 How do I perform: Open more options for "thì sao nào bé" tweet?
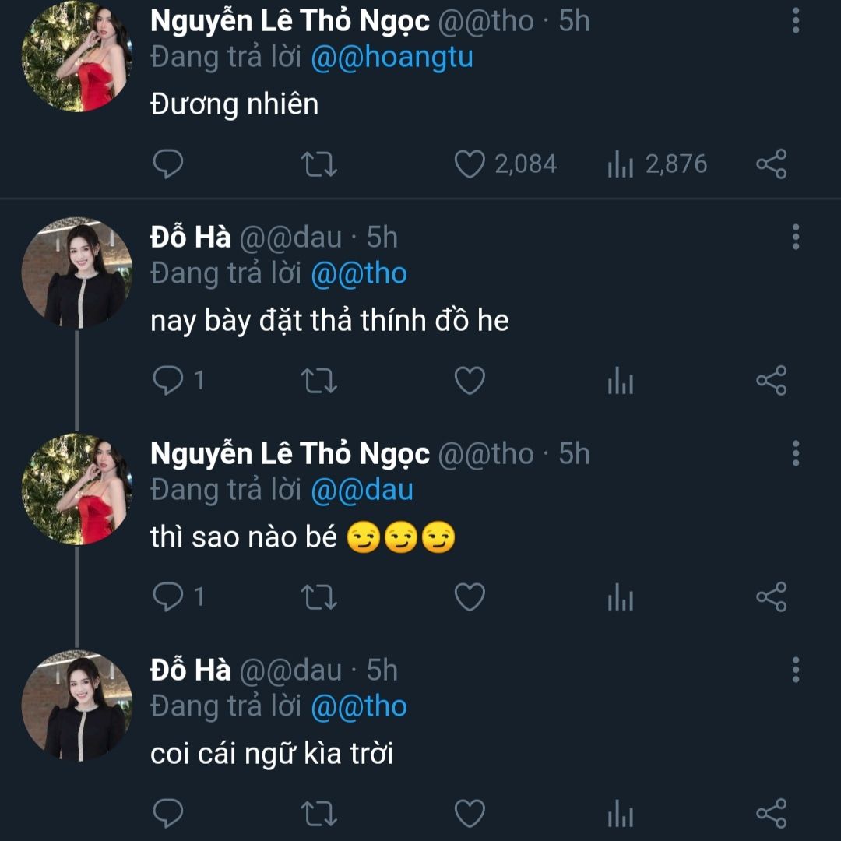[x=795, y=453]
